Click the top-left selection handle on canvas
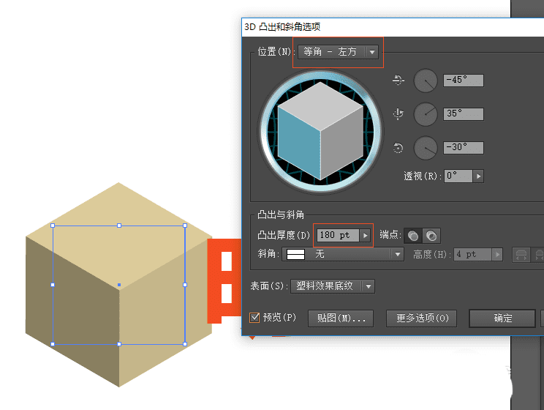This screenshot has height=410, width=544. [x=53, y=225]
